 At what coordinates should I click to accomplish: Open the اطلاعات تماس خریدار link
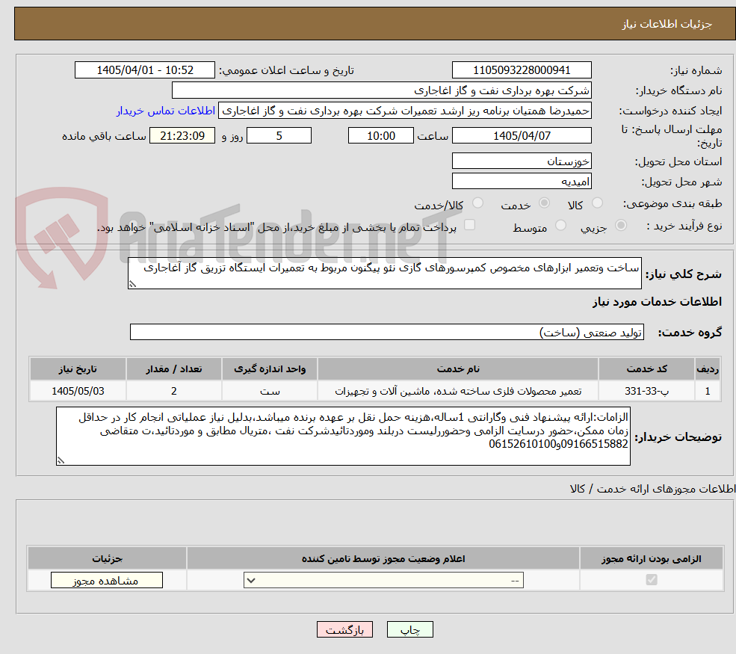coord(166,111)
